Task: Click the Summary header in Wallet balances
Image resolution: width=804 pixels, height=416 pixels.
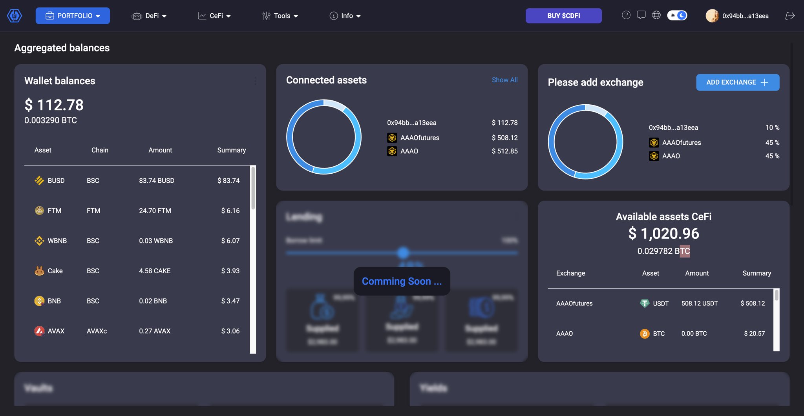Action: point(232,150)
